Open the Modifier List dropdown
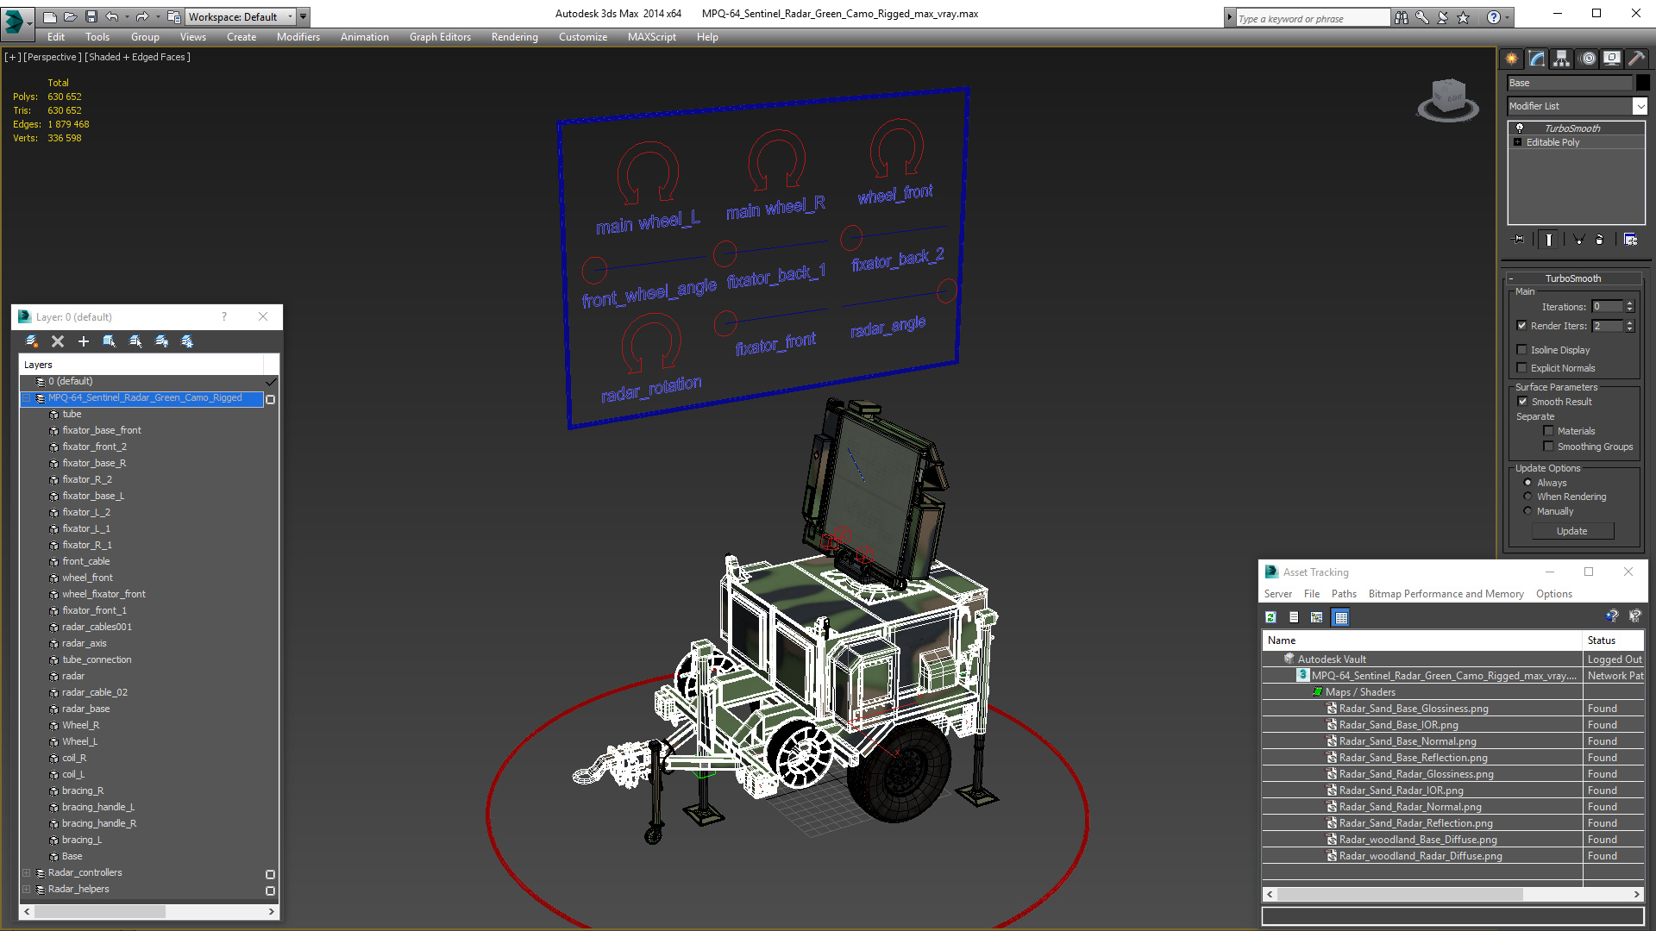1656x931 pixels. (x=1640, y=106)
